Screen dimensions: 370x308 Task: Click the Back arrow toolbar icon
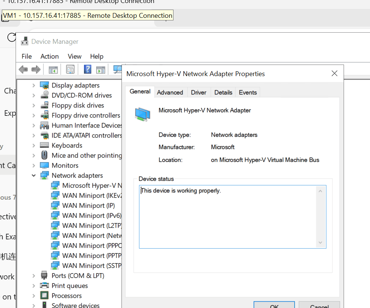(x=23, y=69)
